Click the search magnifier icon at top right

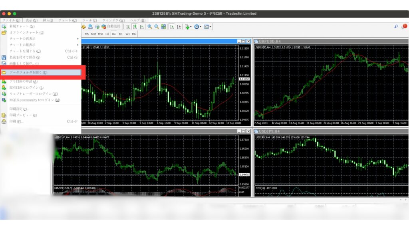396,27
